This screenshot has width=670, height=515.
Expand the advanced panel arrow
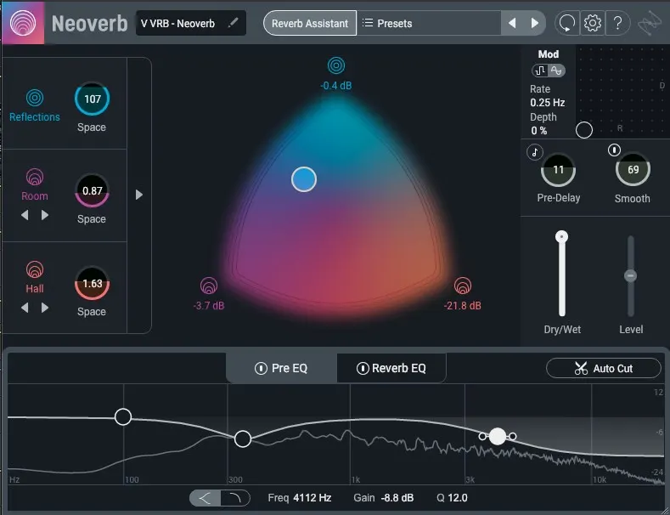coord(139,195)
